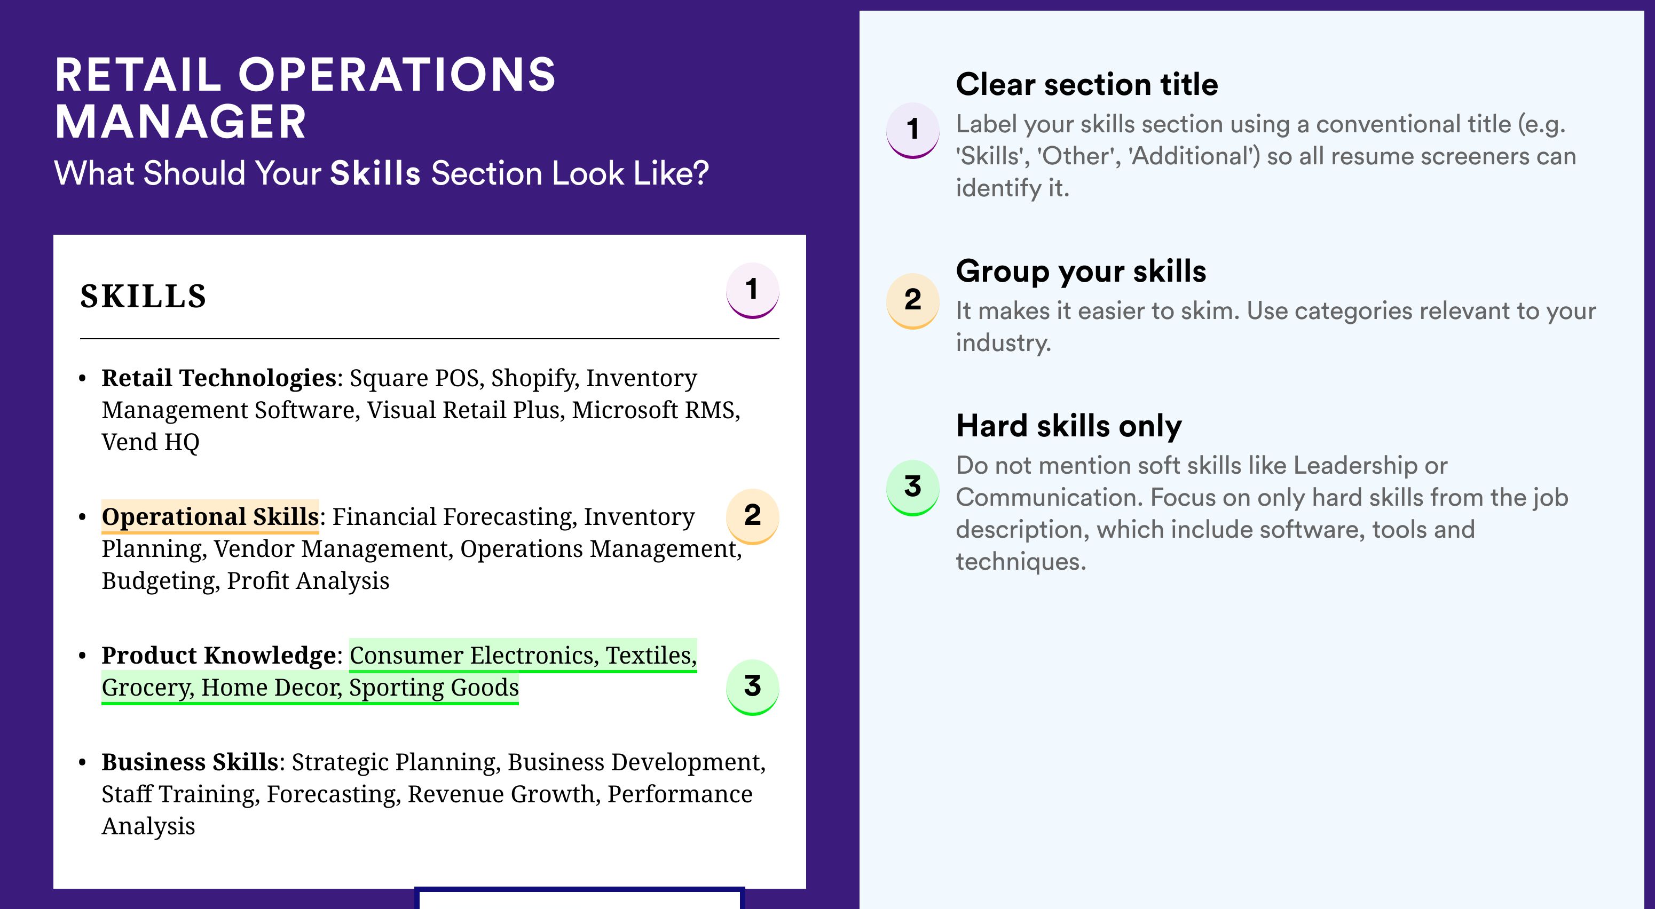Click the Hard skills only heading
The image size is (1655, 909).
(x=1068, y=426)
